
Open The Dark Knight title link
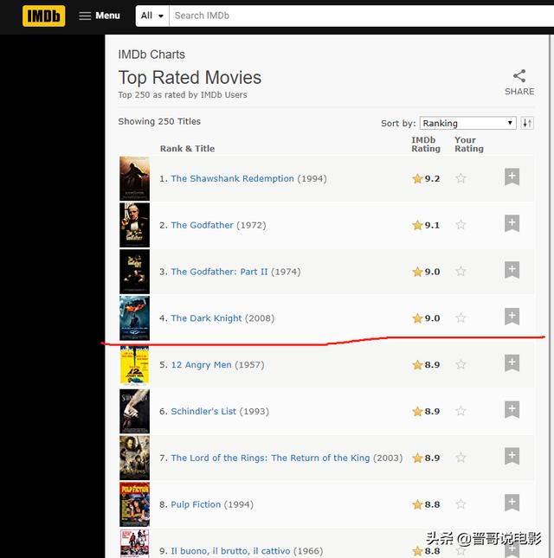tap(206, 318)
